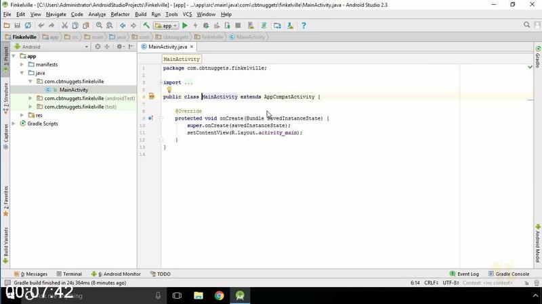Click the Debug app bug icon
Image resolution: width=542 pixels, height=304 pixels.
(x=206, y=26)
